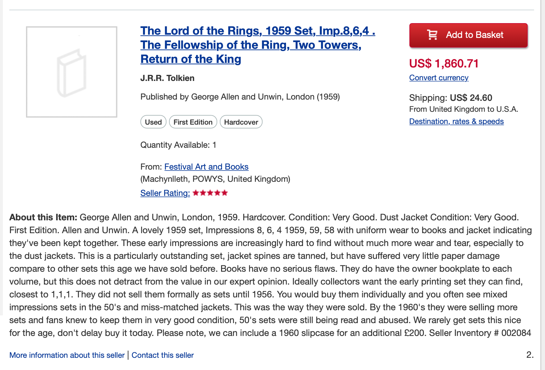Click the About this Item description heading

point(43,217)
